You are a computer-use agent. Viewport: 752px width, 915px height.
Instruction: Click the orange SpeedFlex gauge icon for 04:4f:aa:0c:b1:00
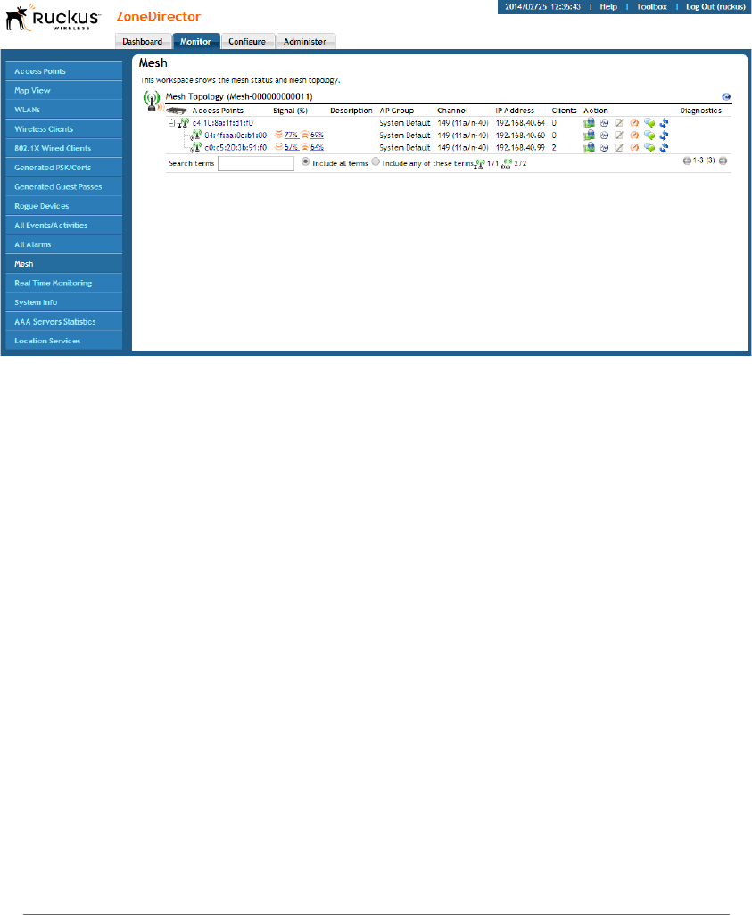[634, 136]
